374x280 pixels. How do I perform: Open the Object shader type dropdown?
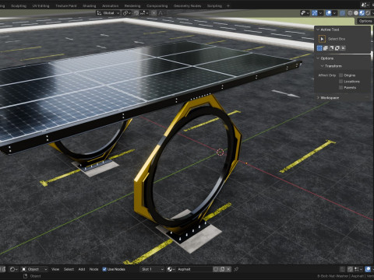click(x=34, y=269)
